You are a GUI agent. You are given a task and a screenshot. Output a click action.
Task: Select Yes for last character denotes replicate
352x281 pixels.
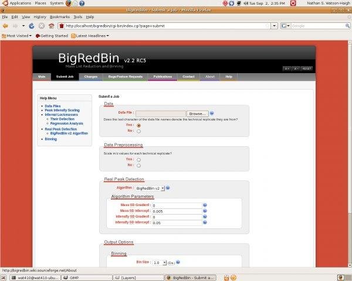click(138, 125)
